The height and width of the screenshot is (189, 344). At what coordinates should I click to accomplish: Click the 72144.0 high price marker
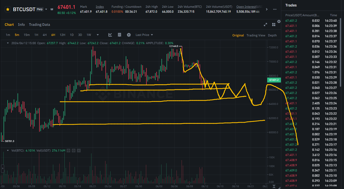point(173,46)
